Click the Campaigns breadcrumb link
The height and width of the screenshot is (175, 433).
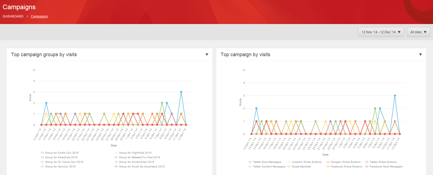[39, 16]
